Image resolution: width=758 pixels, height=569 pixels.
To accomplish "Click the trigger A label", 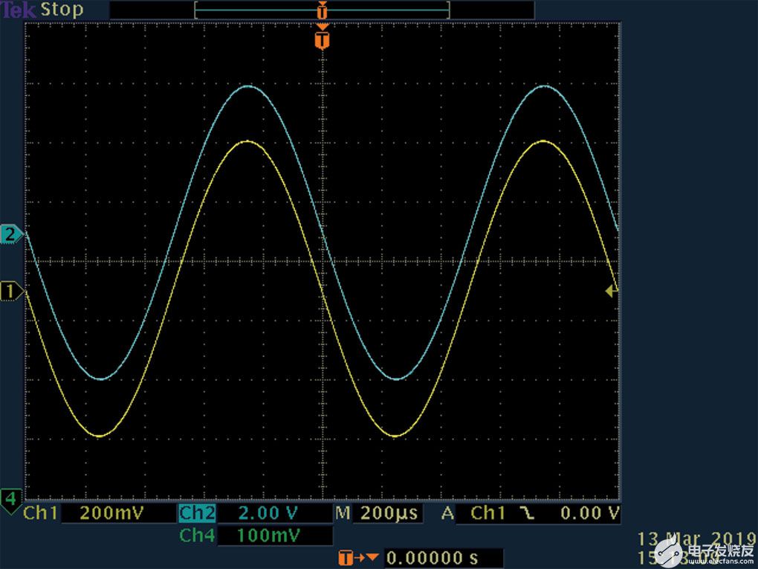I will click(x=447, y=513).
